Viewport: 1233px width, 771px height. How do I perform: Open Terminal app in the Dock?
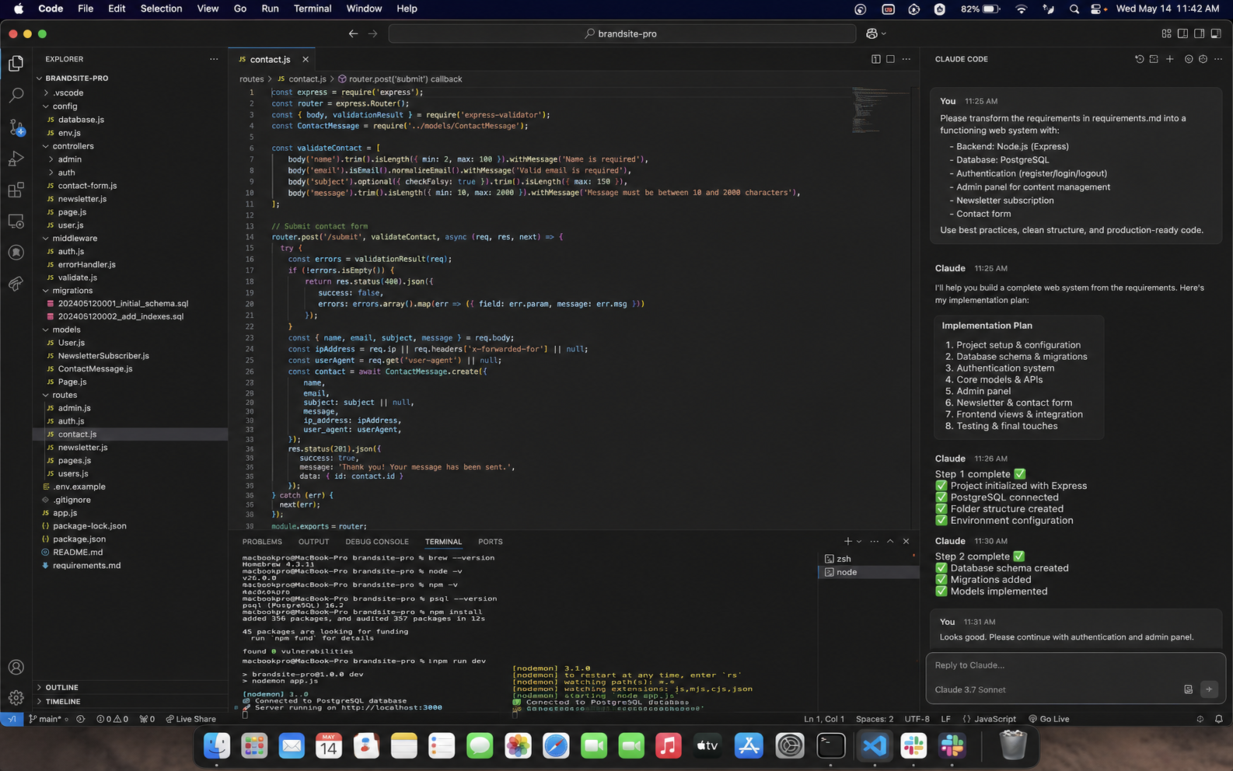pos(831,746)
